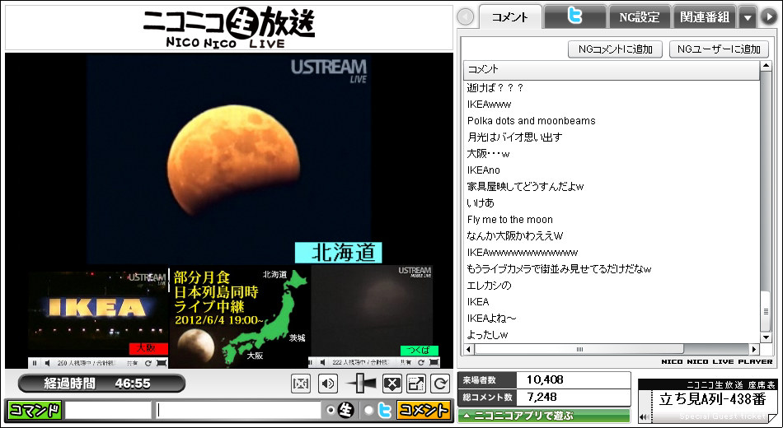This screenshot has height=428, width=783.
Task: Click the horizontal scrollbar left arrow
Action: tap(469, 349)
